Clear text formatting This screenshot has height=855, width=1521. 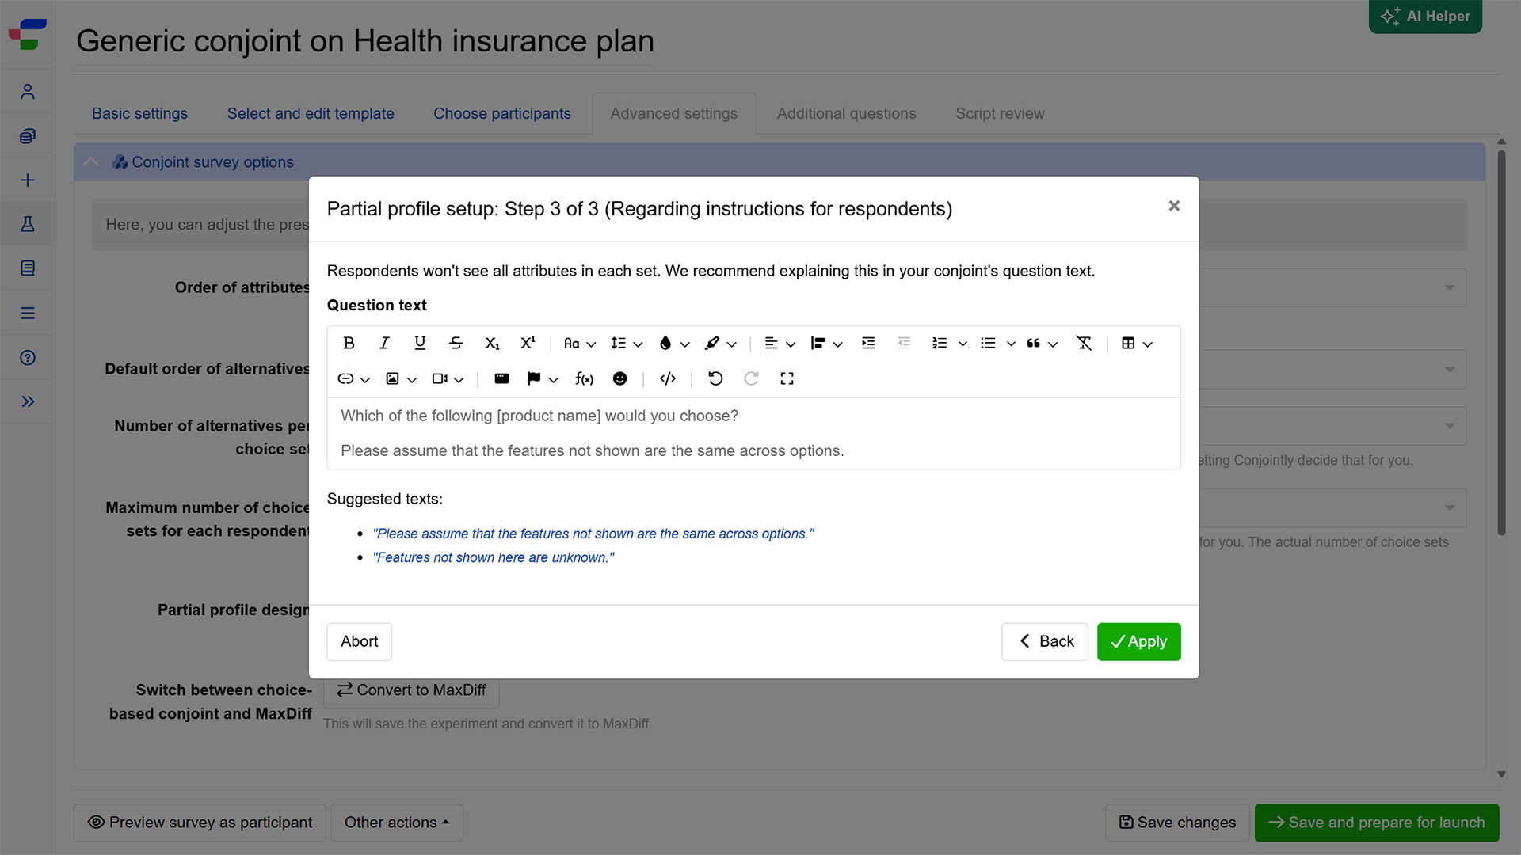coord(1084,343)
